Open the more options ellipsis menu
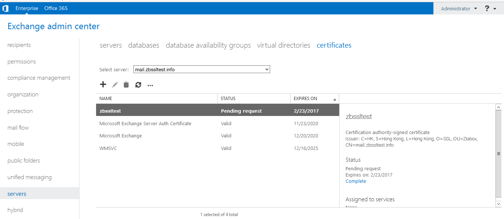This screenshot has height=219, width=504. click(x=150, y=85)
